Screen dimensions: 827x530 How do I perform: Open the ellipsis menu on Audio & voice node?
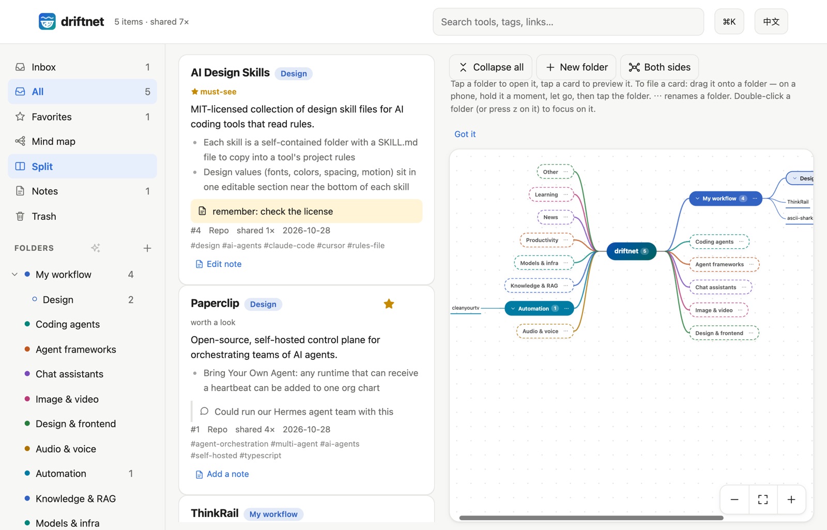tap(565, 331)
